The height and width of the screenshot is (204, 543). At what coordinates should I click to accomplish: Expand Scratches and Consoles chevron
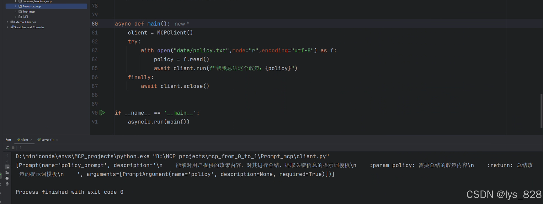pos(8,27)
